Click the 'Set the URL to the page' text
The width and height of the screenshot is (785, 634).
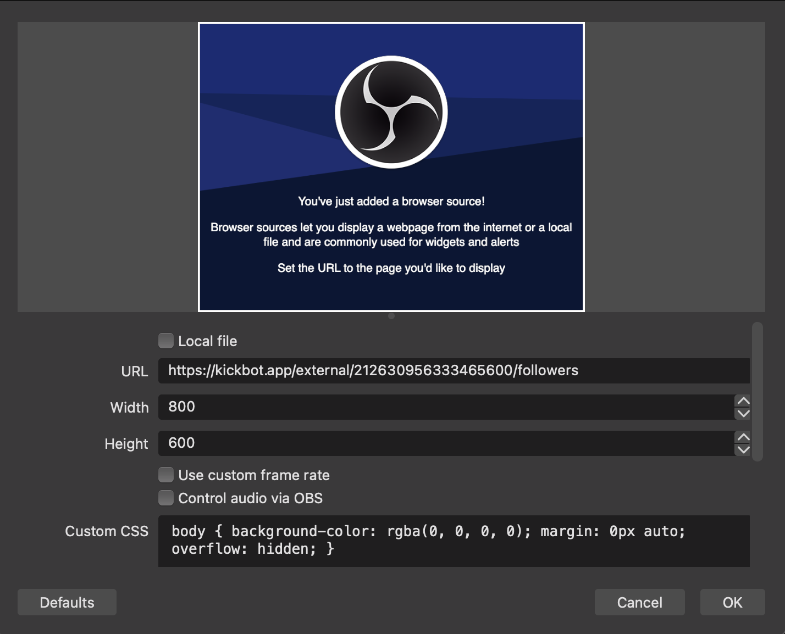[391, 268]
